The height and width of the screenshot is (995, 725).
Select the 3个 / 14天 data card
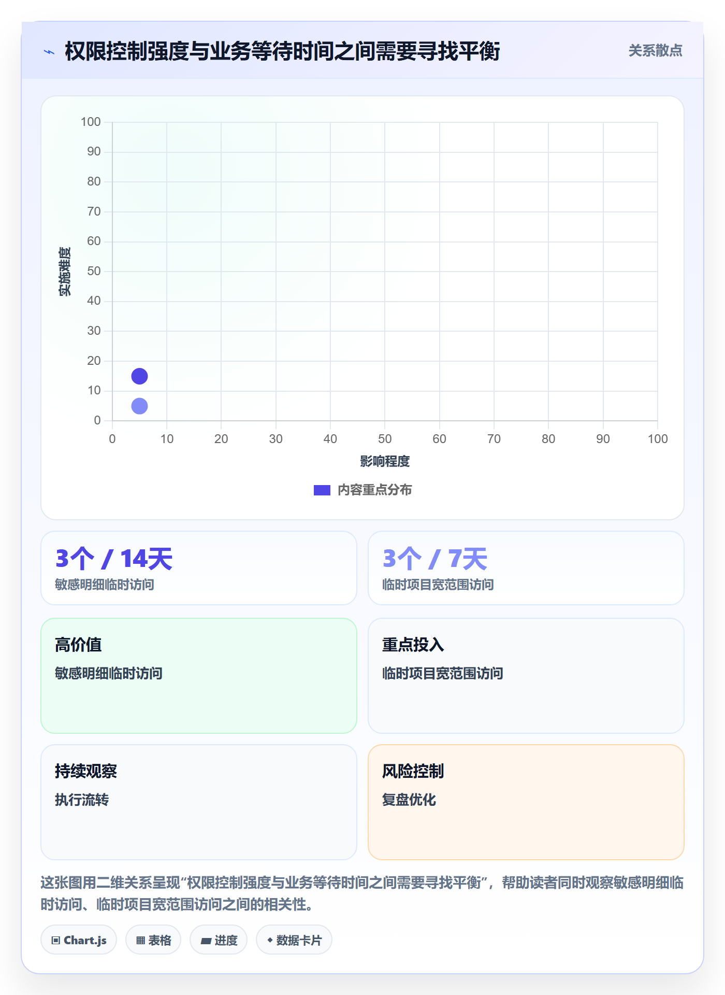click(199, 568)
